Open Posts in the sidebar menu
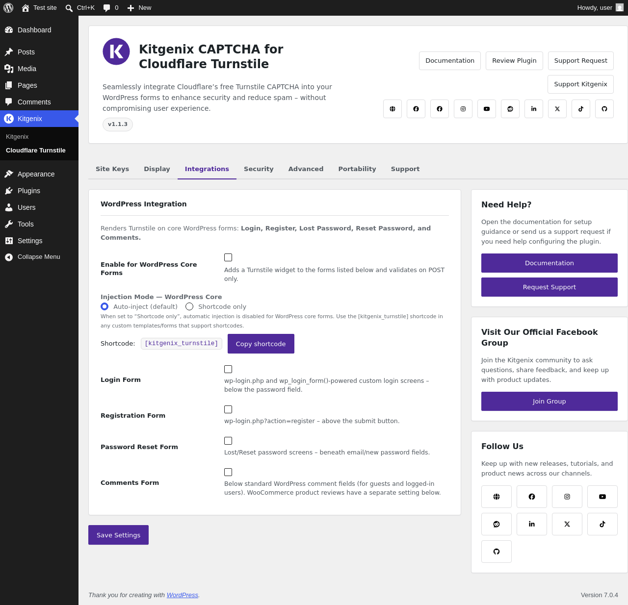Screen dimensions: 628x605 tap(39, 52)
